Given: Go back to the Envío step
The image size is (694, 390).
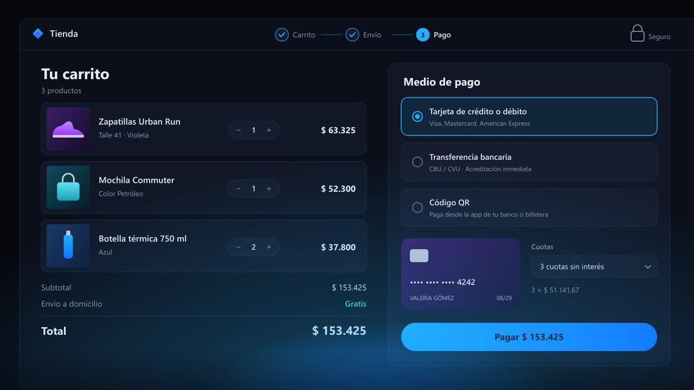Looking at the screenshot, I should click(372, 35).
